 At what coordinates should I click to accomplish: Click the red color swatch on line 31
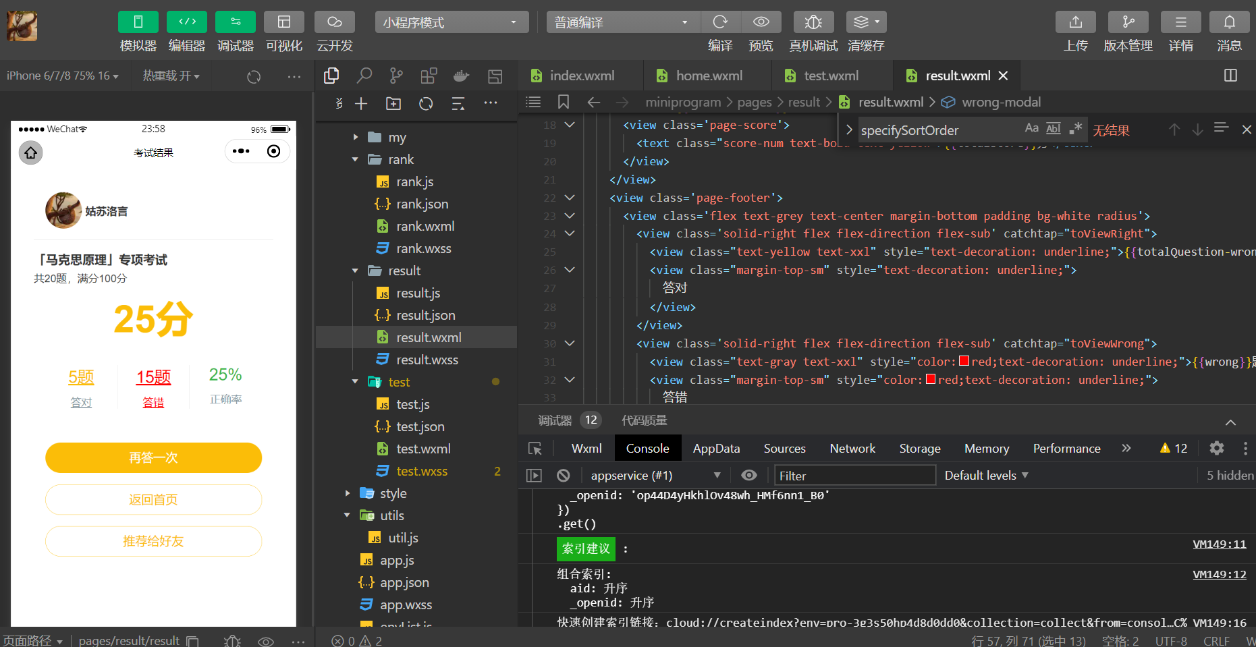(964, 362)
